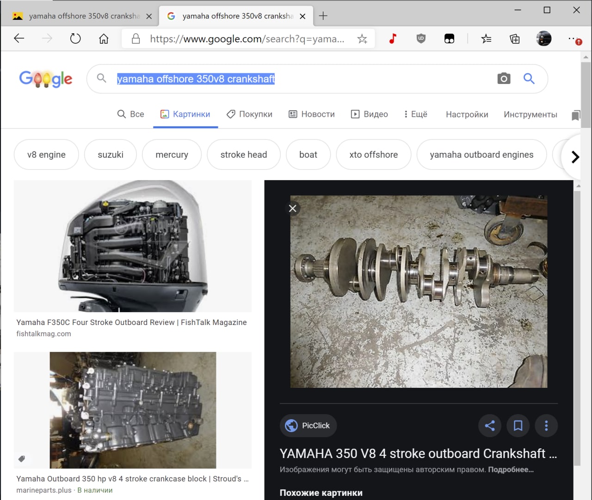Image resolution: width=592 pixels, height=500 pixels.
Task: Click the marineparts.plus source text
Action: coord(44,490)
